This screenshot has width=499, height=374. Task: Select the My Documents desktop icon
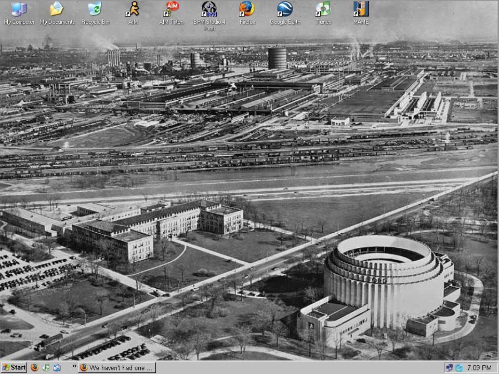(57, 13)
